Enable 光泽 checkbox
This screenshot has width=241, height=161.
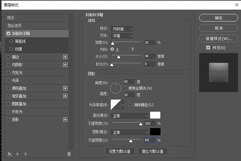coord(8,80)
